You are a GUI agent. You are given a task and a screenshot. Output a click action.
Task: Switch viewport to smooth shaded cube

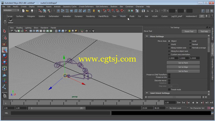[x=59, y=31]
